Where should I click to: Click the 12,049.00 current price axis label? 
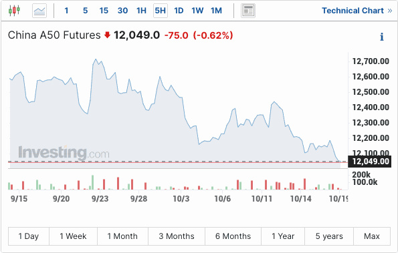[x=369, y=162]
